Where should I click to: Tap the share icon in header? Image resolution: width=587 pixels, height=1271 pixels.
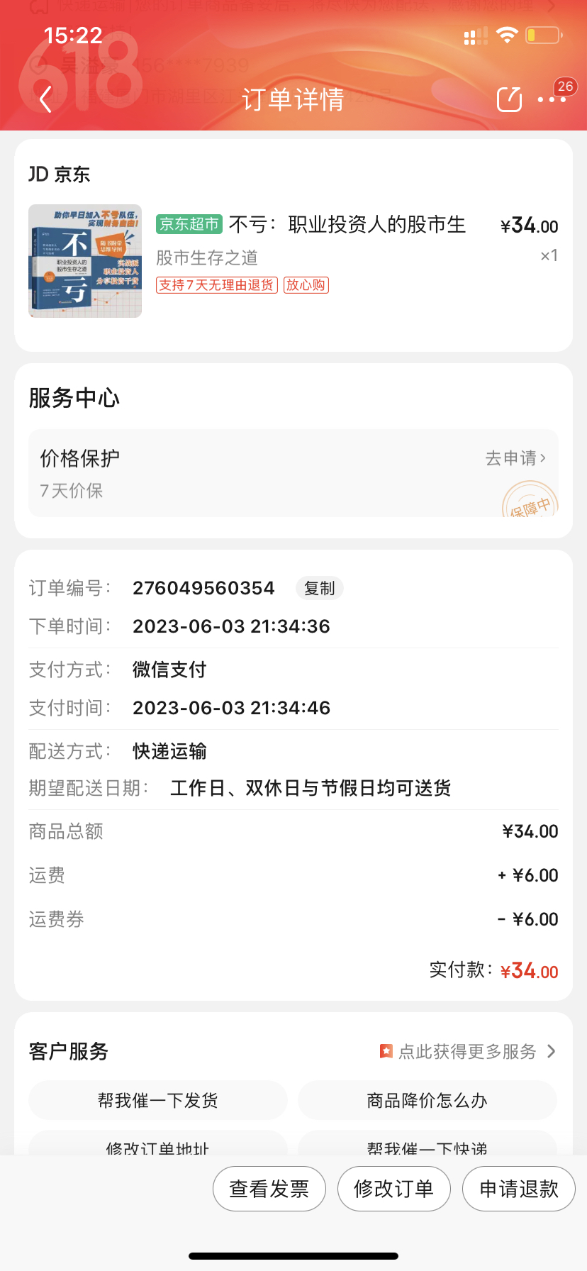509,99
